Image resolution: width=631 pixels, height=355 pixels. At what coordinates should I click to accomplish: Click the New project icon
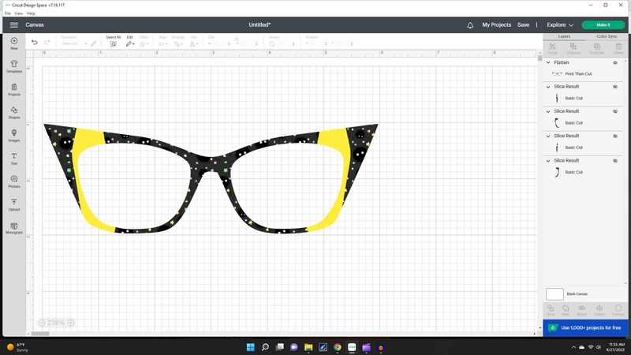pyautogui.click(x=14, y=41)
